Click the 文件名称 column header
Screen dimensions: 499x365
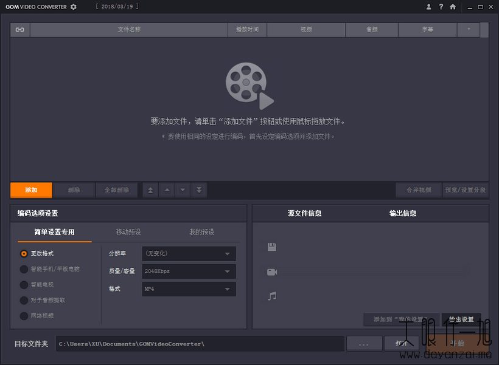(x=129, y=30)
